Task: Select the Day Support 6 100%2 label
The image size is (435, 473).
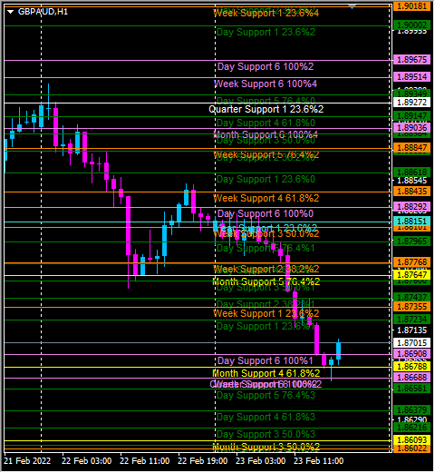Action: [266, 66]
